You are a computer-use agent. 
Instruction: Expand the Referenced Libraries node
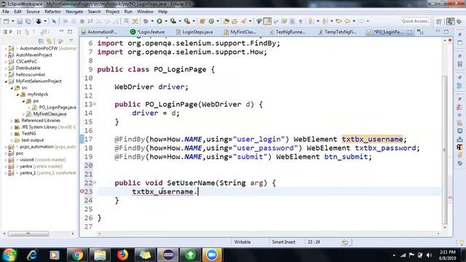12,121
